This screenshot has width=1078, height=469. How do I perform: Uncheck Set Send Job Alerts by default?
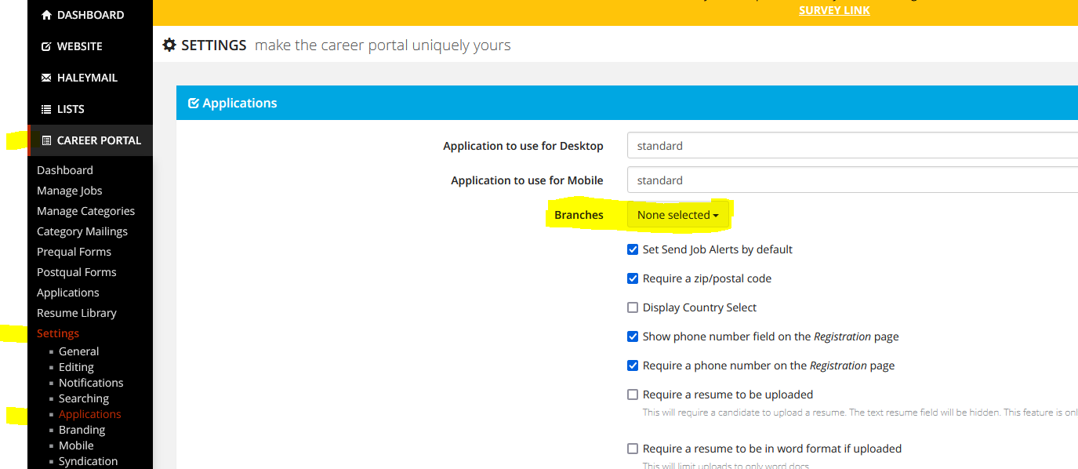tap(633, 249)
